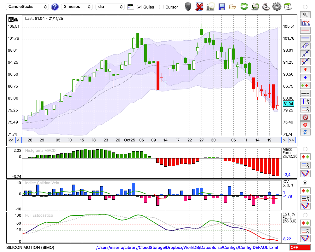Click oscillator curve icon in MACD panel

point(305,174)
